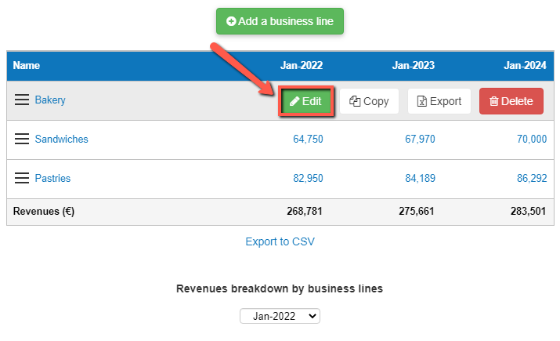Viewport: 560px width, 341px height.
Task: Click the trash icon in Delete button
Action: coord(493,101)
